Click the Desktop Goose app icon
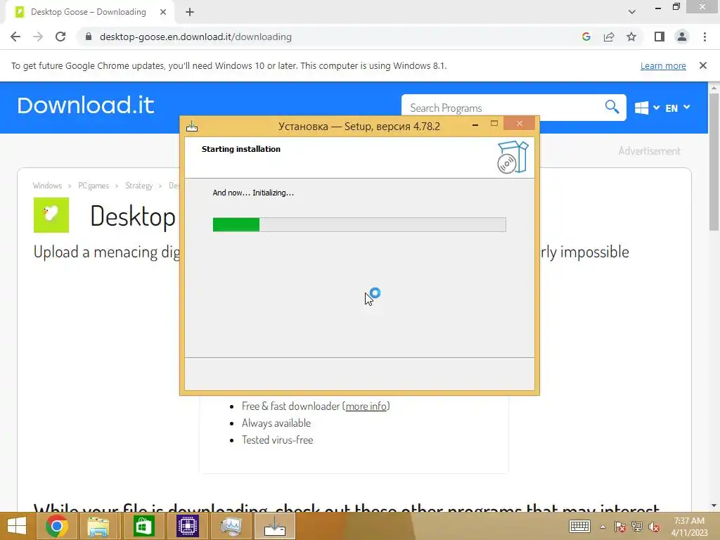This screenshot has height=540, width=720. (x=51, y=215)
